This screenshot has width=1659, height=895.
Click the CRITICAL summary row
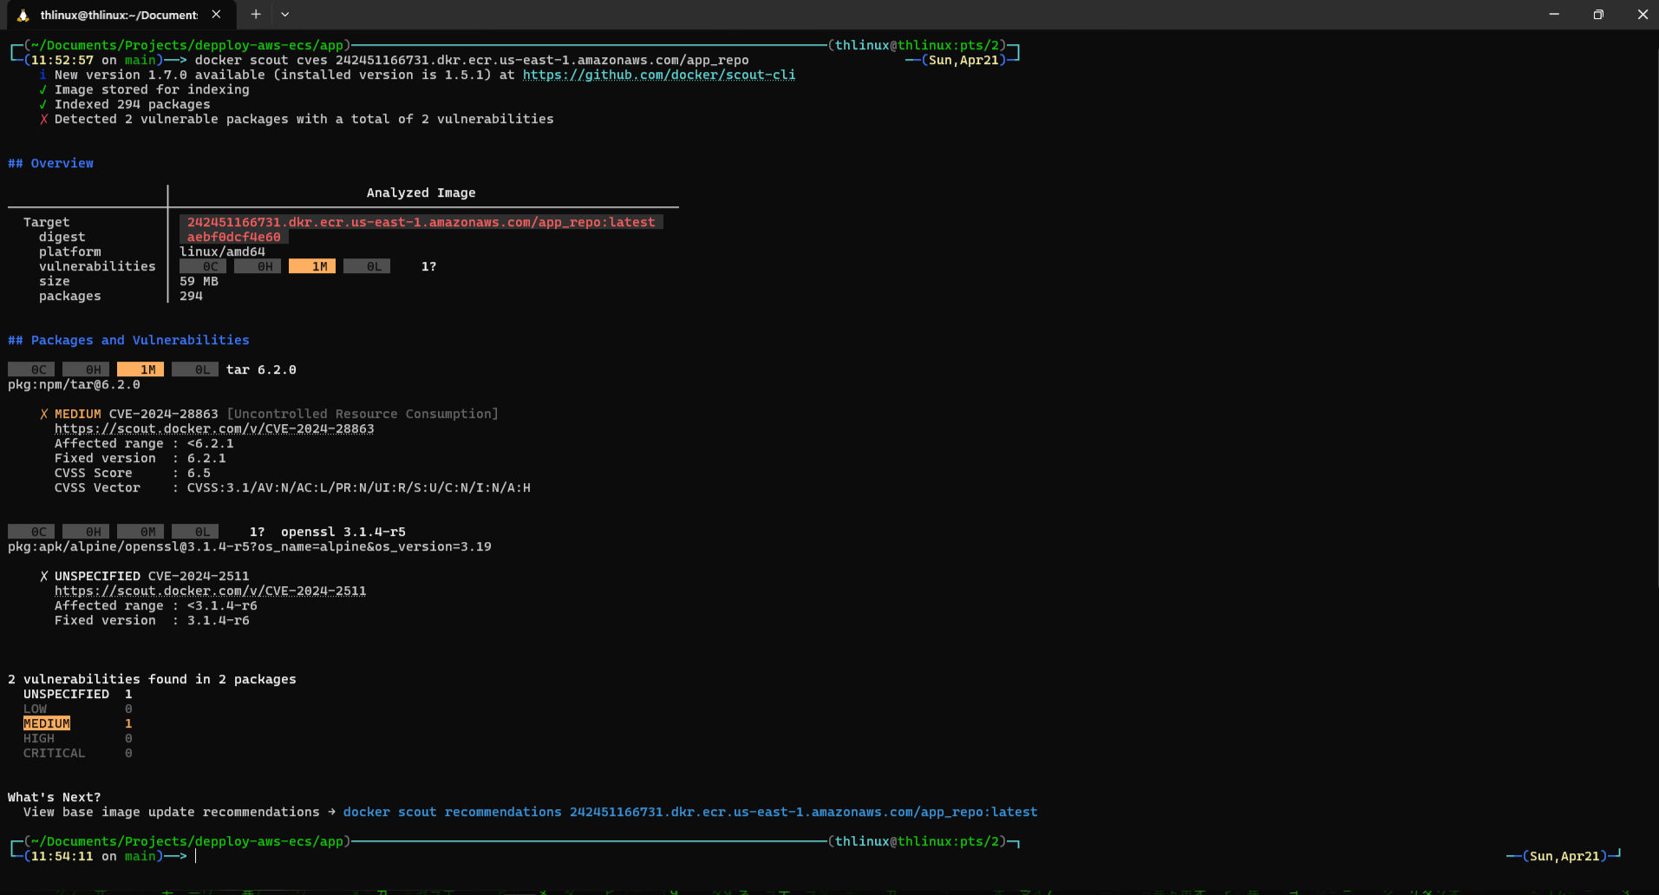[x=77, y=753]
